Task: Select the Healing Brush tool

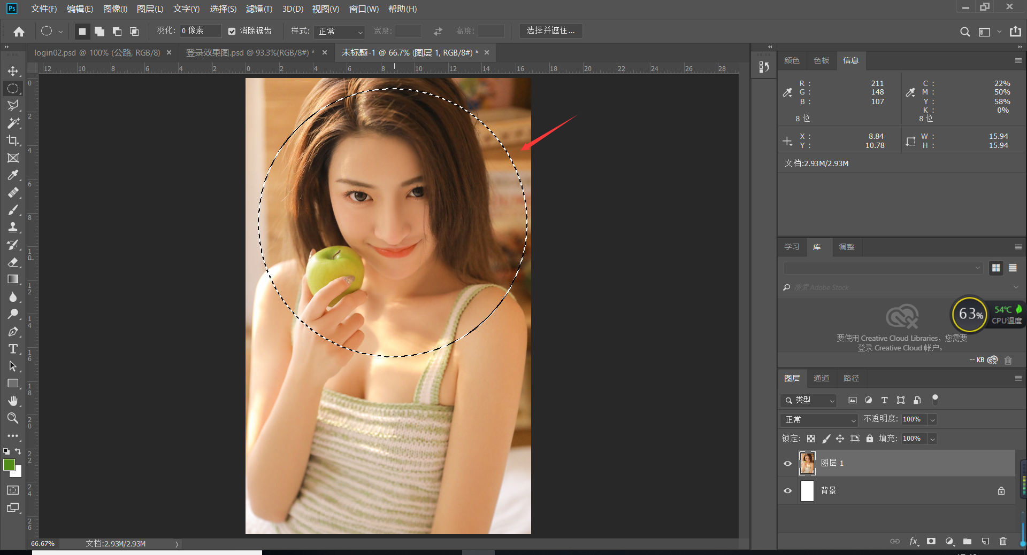Action: point(13,193)
